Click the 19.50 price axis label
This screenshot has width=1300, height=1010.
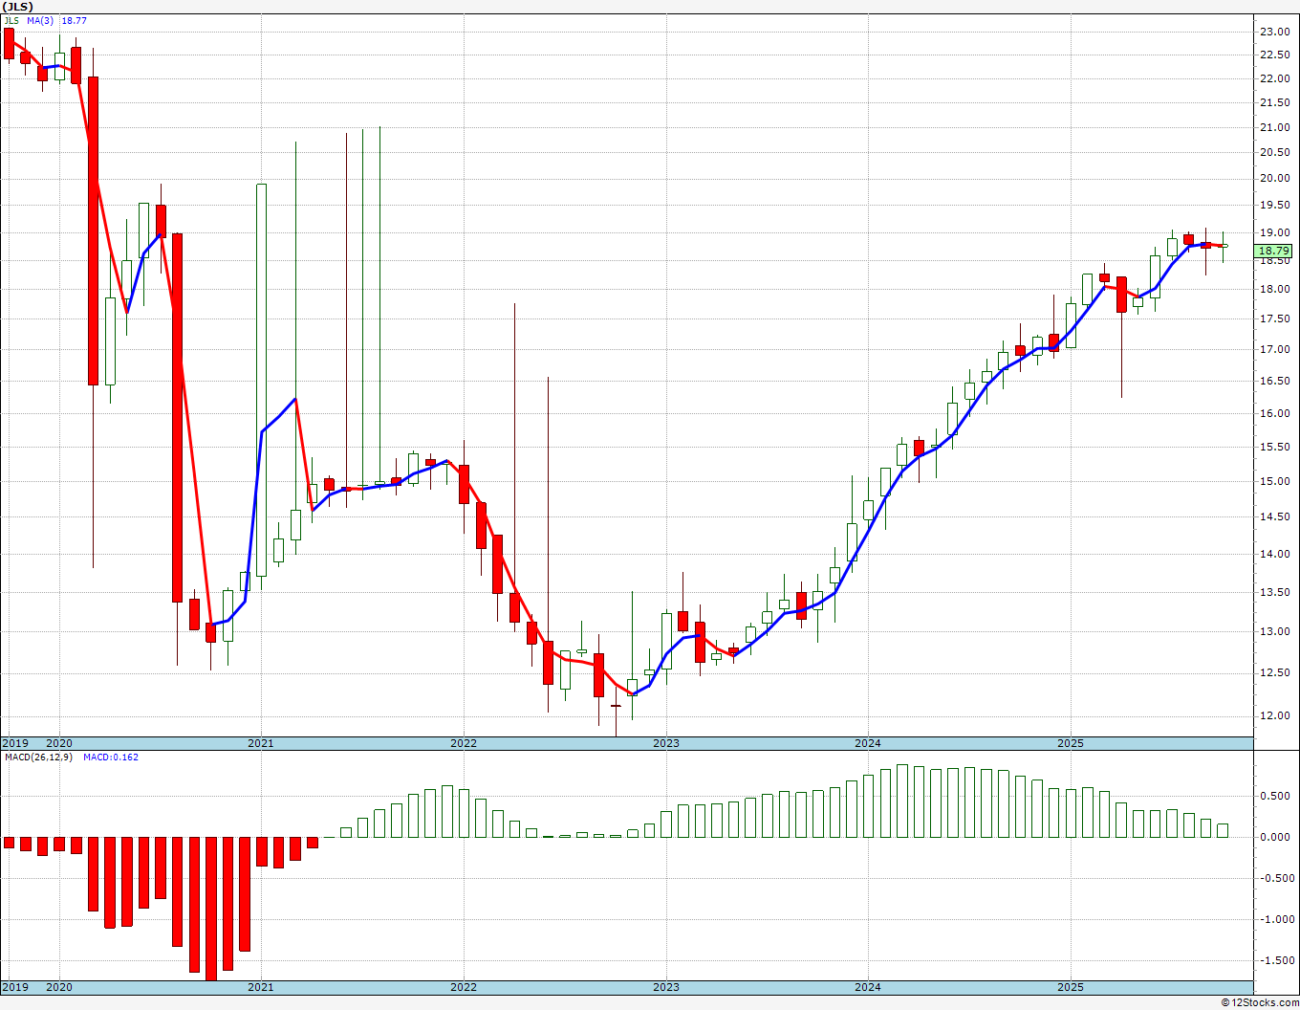(1275, 205)
